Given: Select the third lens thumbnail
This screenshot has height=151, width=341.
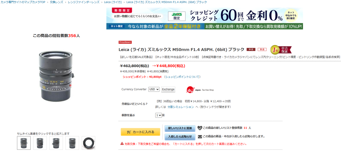Looking at the screenshot, I should pyautogui.click(x=56, y=143).
